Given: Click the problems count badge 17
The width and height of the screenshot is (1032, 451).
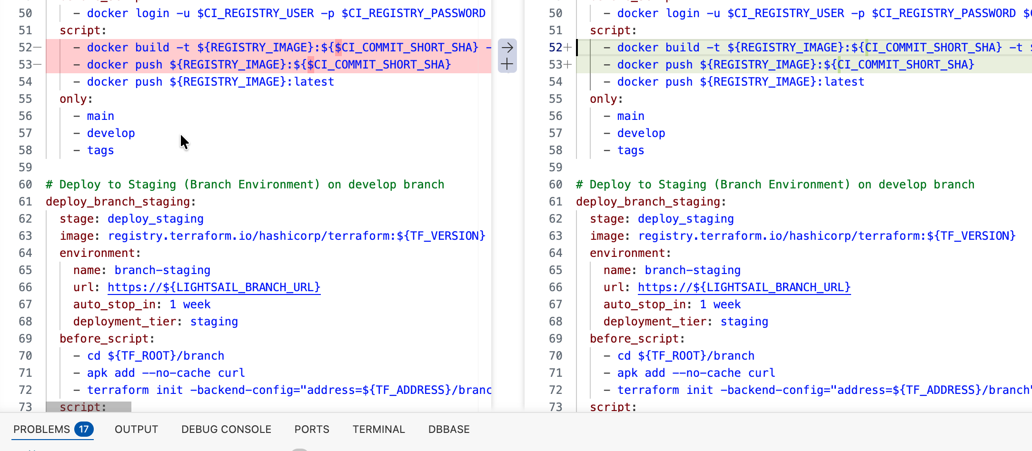Looking at the screenshot, I should pos(84,429).
